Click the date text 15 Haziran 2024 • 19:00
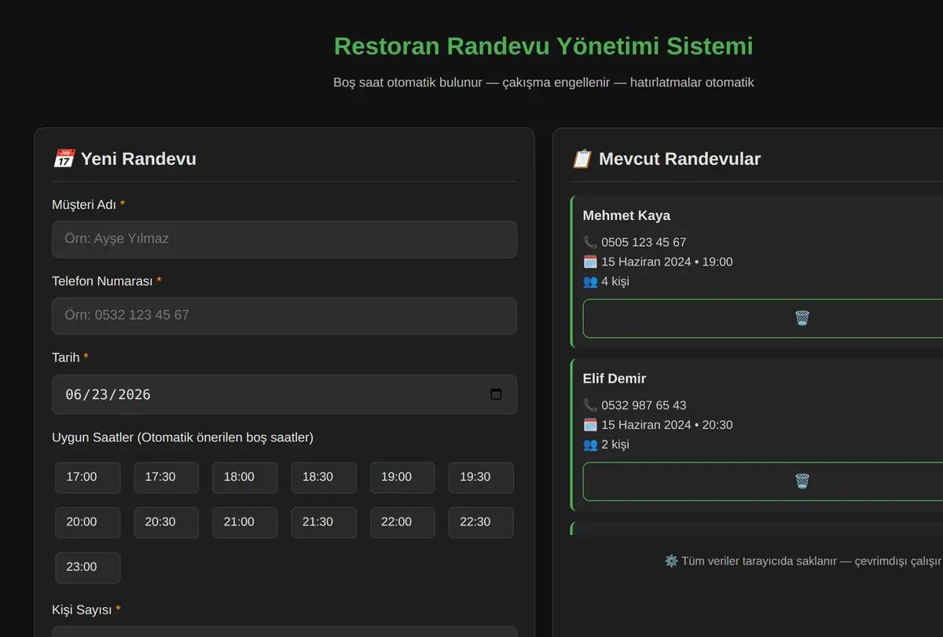 pyautogui.click(x=666, y=262)
